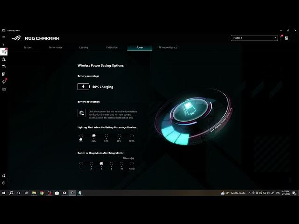Open Scenario Profiles sliders icon in sidebar

coord(4,74)
